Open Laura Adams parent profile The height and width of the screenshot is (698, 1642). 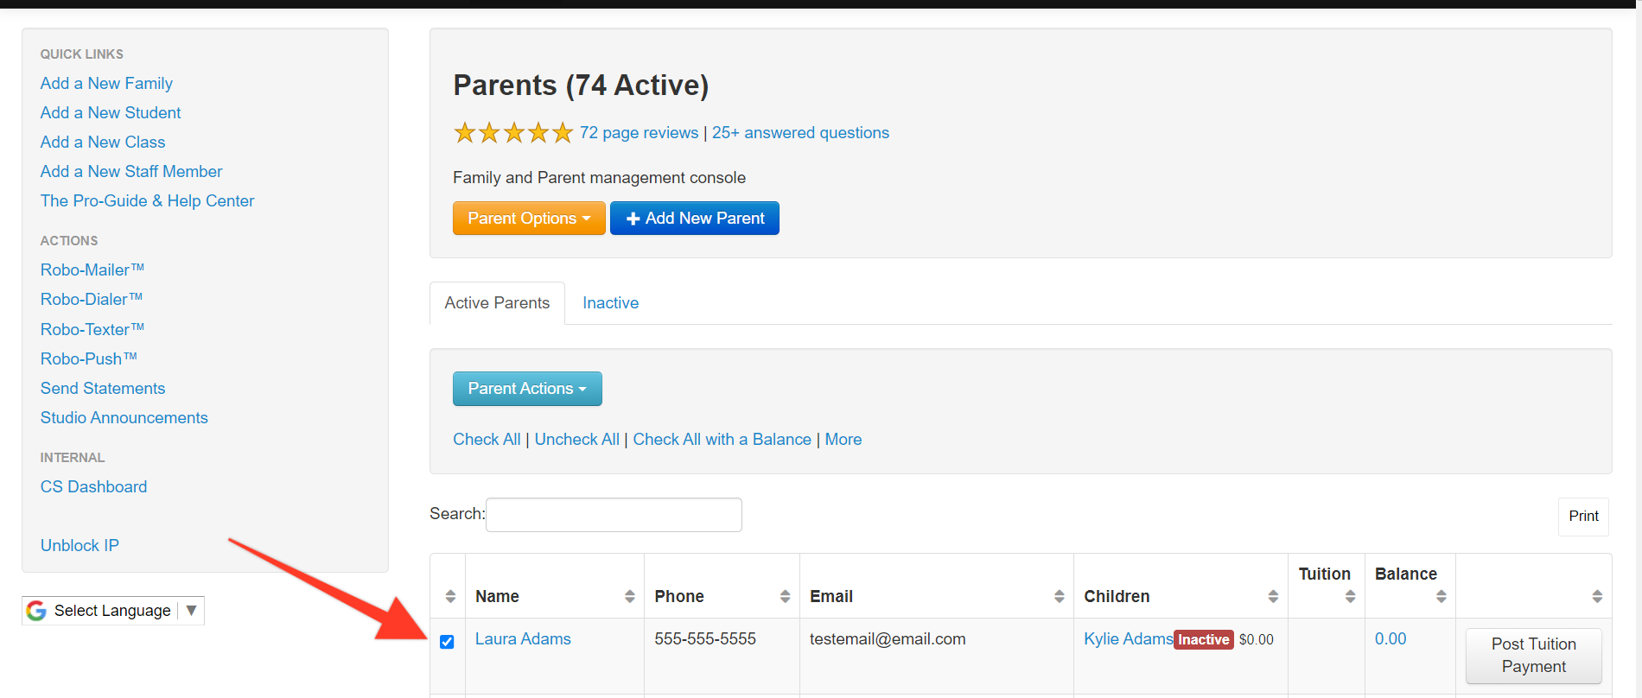(x=523, y=639)
